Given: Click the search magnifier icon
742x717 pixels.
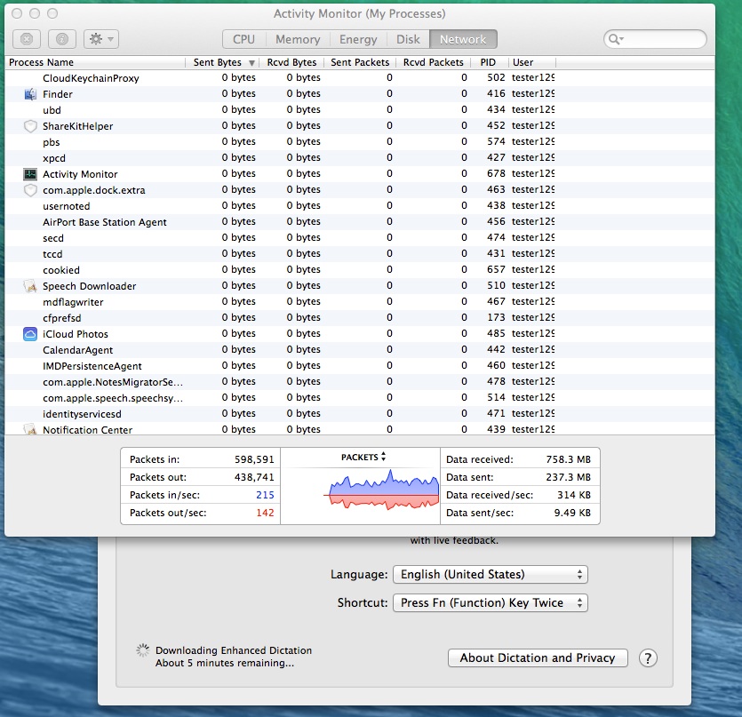Looking at the screenshot, I should [615, 39].
